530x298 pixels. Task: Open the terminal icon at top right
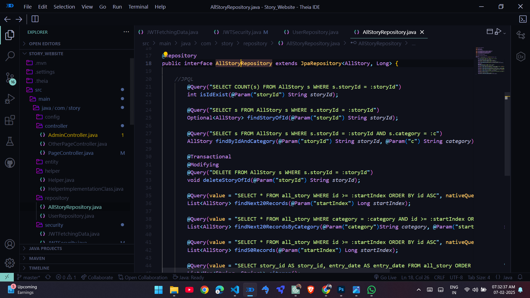click(523, 19)
